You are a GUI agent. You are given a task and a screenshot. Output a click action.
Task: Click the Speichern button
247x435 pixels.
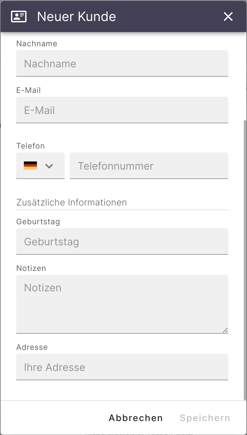point(205,418)
